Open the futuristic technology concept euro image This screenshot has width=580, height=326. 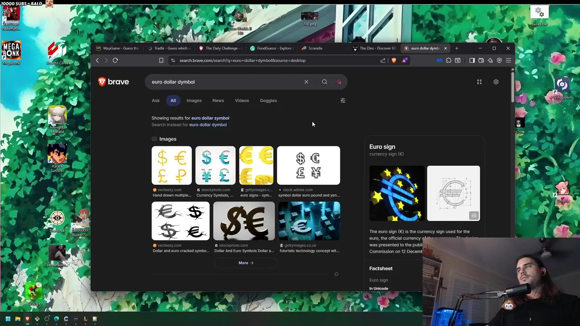click(x=309, y=221)
